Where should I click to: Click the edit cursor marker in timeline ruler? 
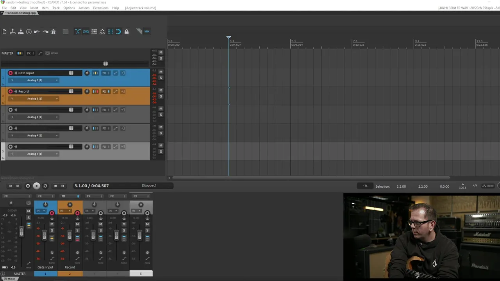[229, 37]
